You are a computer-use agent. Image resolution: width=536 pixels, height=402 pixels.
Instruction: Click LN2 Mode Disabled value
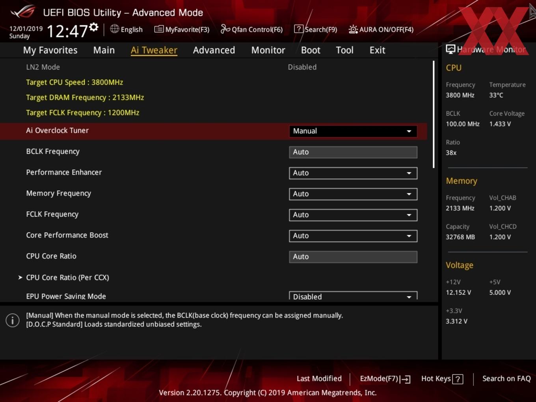(302, 67)
